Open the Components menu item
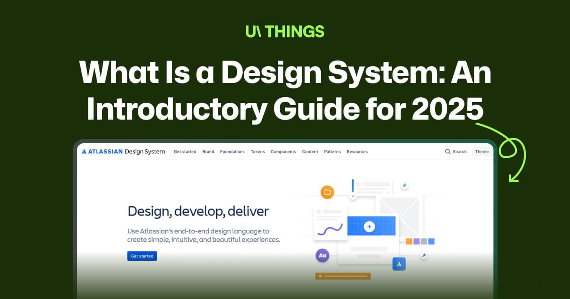This screenshot has height=299, width=570. tap(283, 151)
